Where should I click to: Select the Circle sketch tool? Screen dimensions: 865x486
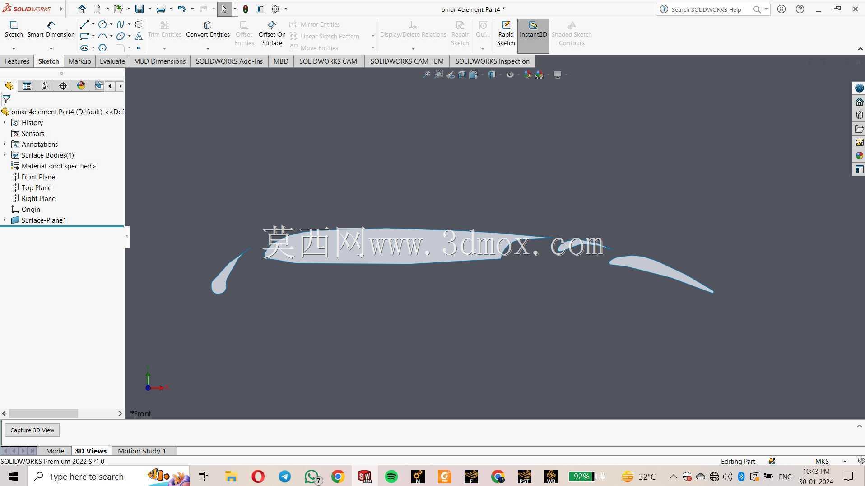(x=102, y=24)
